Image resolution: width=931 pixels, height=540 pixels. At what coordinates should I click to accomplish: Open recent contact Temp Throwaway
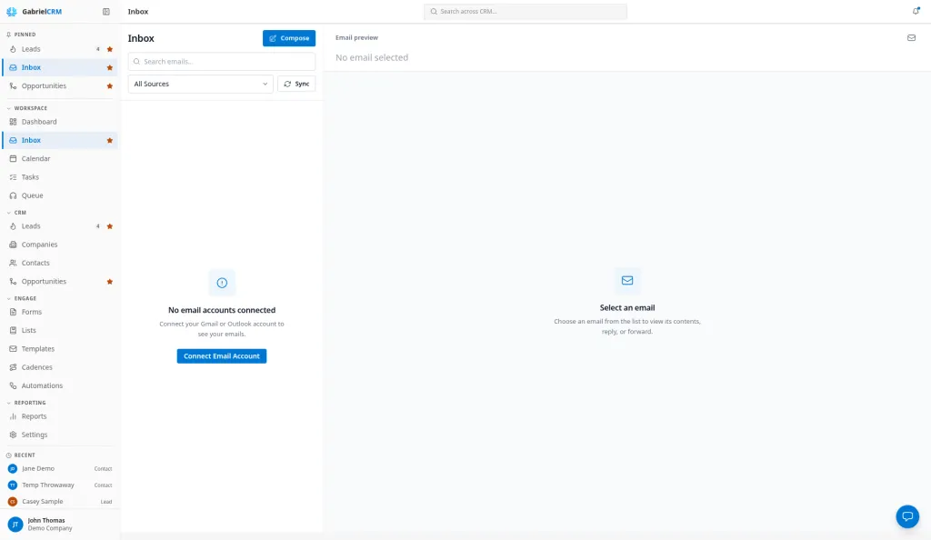click(x=59, y=485)
